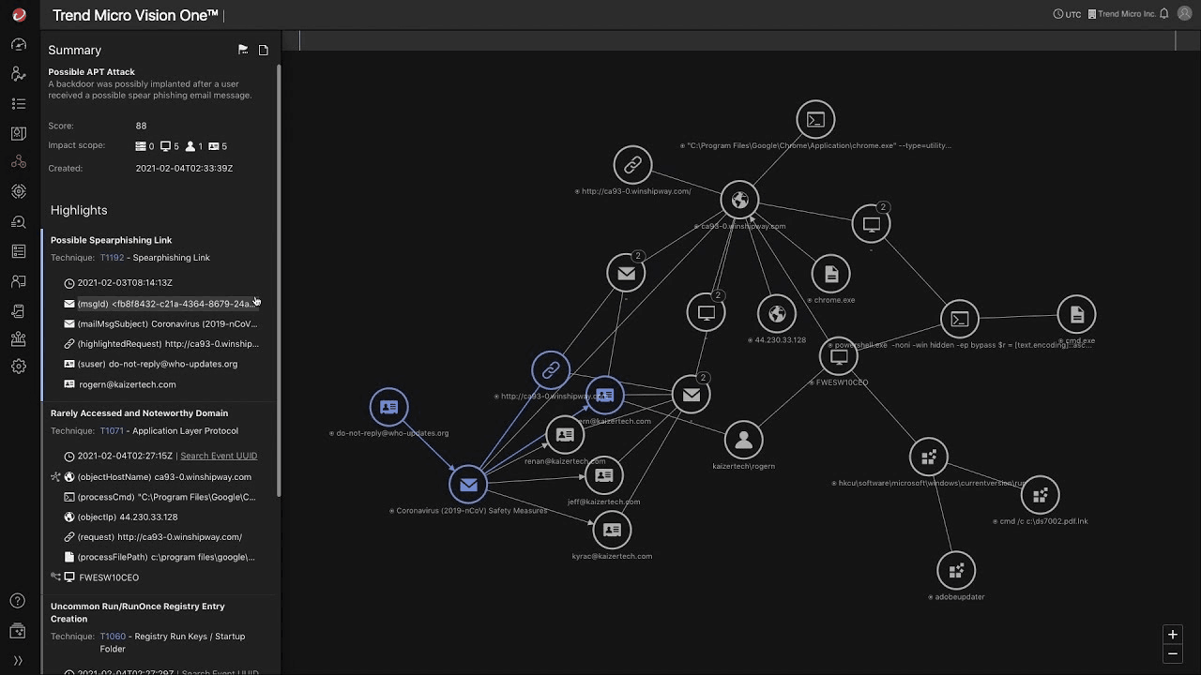Select the suser do-not-reply@who-updates.org row
This screenshot has height=675, width=1201.
click(x=151, y=364)
